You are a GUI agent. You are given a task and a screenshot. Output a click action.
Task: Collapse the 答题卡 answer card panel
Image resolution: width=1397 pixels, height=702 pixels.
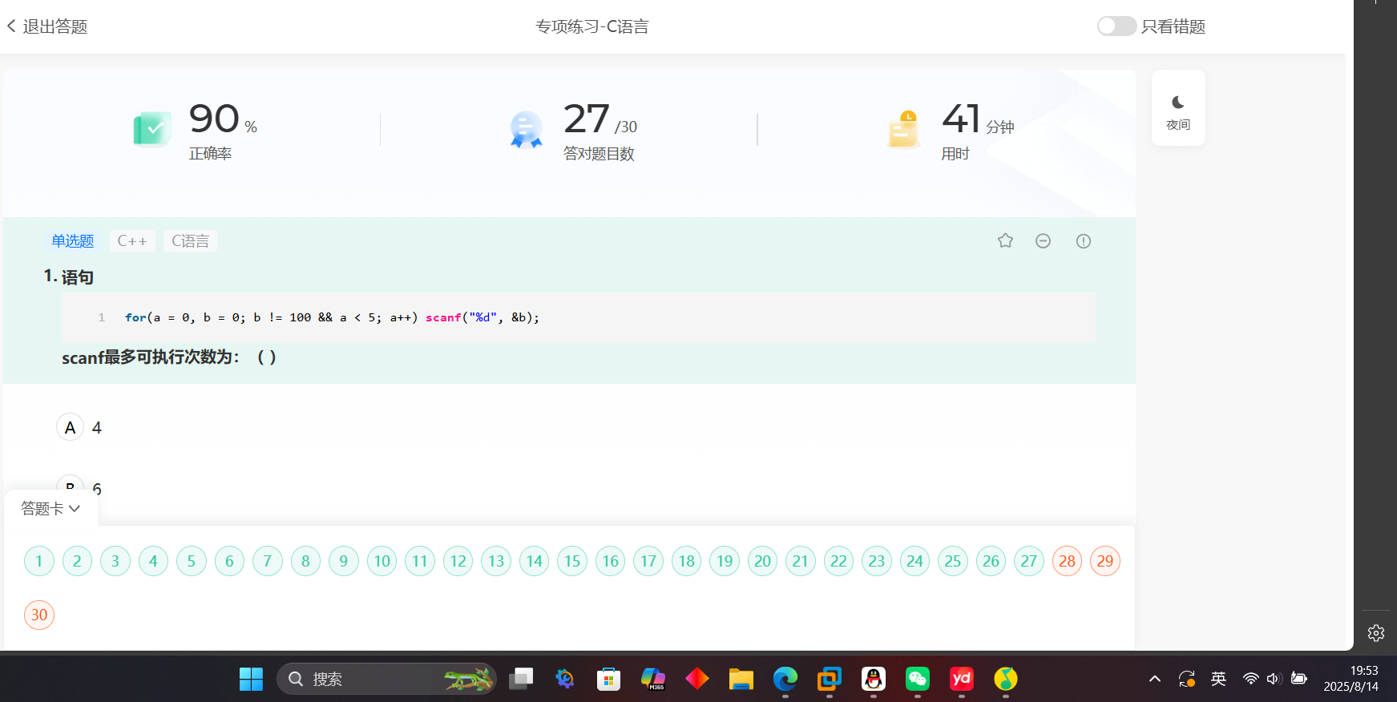50,508
